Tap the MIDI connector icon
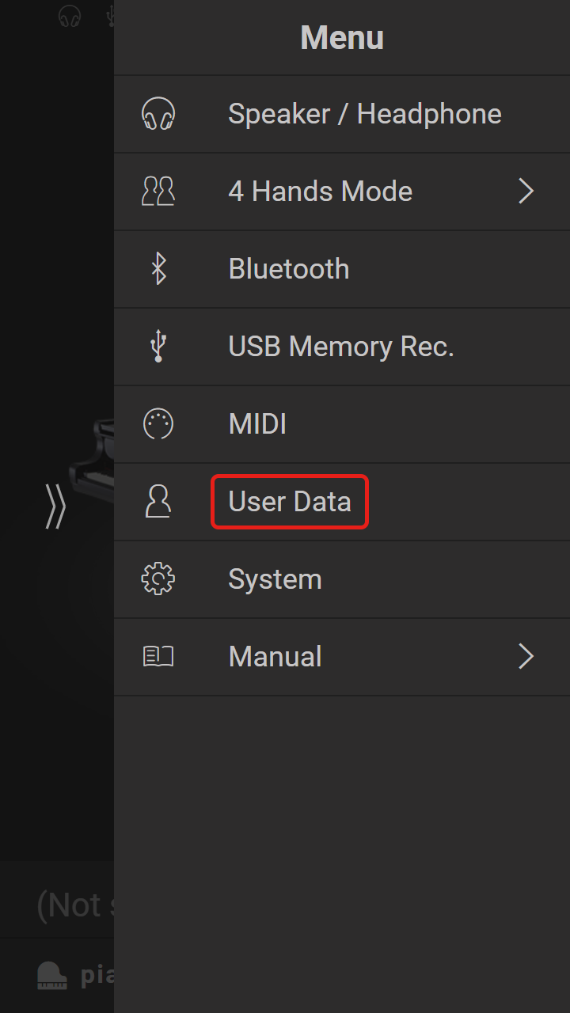The image size is (570, 1013). 158,424
